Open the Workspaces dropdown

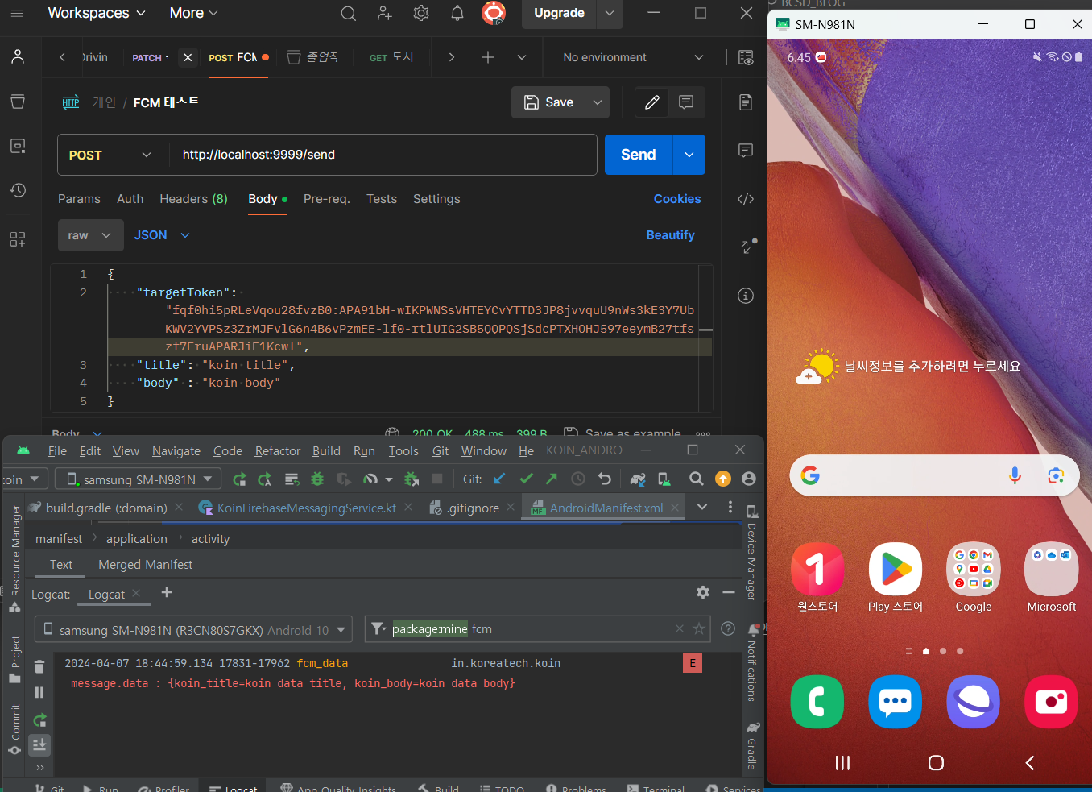pyautogui.click(x=97, y=13)
